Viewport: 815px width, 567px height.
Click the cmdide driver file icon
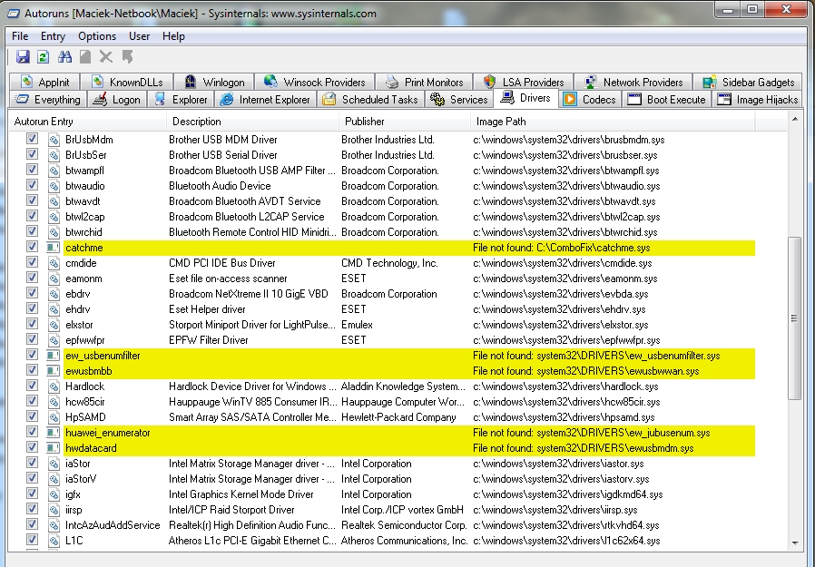coord(53,263)
